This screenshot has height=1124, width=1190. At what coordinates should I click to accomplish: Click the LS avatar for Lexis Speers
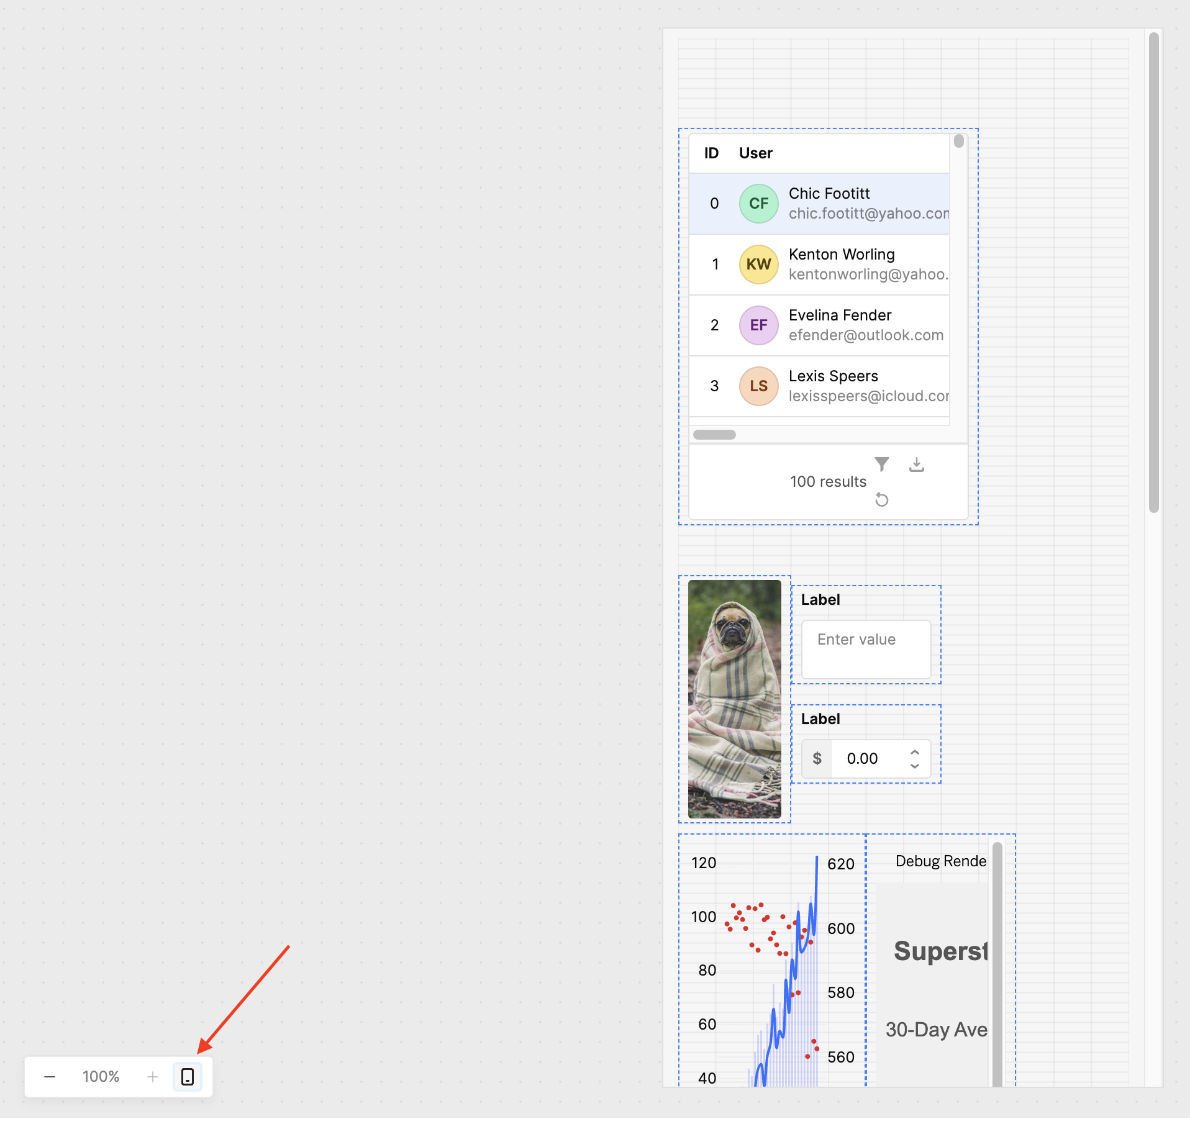coord(758,386)
